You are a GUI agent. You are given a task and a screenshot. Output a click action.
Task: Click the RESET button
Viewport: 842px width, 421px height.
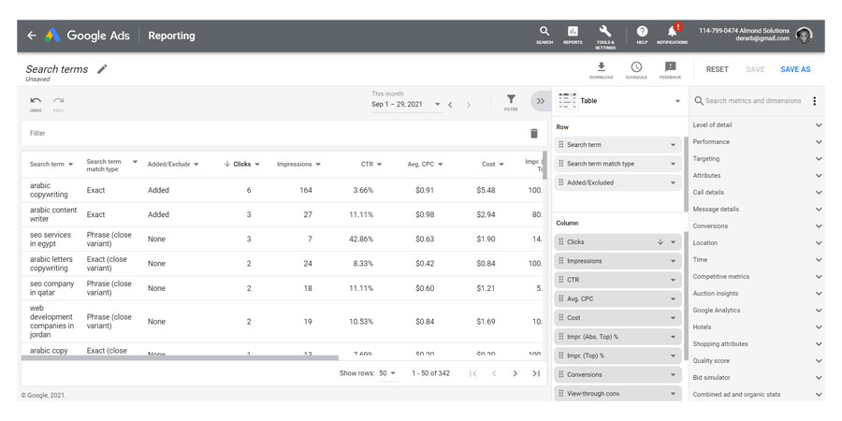coord(717,69)
